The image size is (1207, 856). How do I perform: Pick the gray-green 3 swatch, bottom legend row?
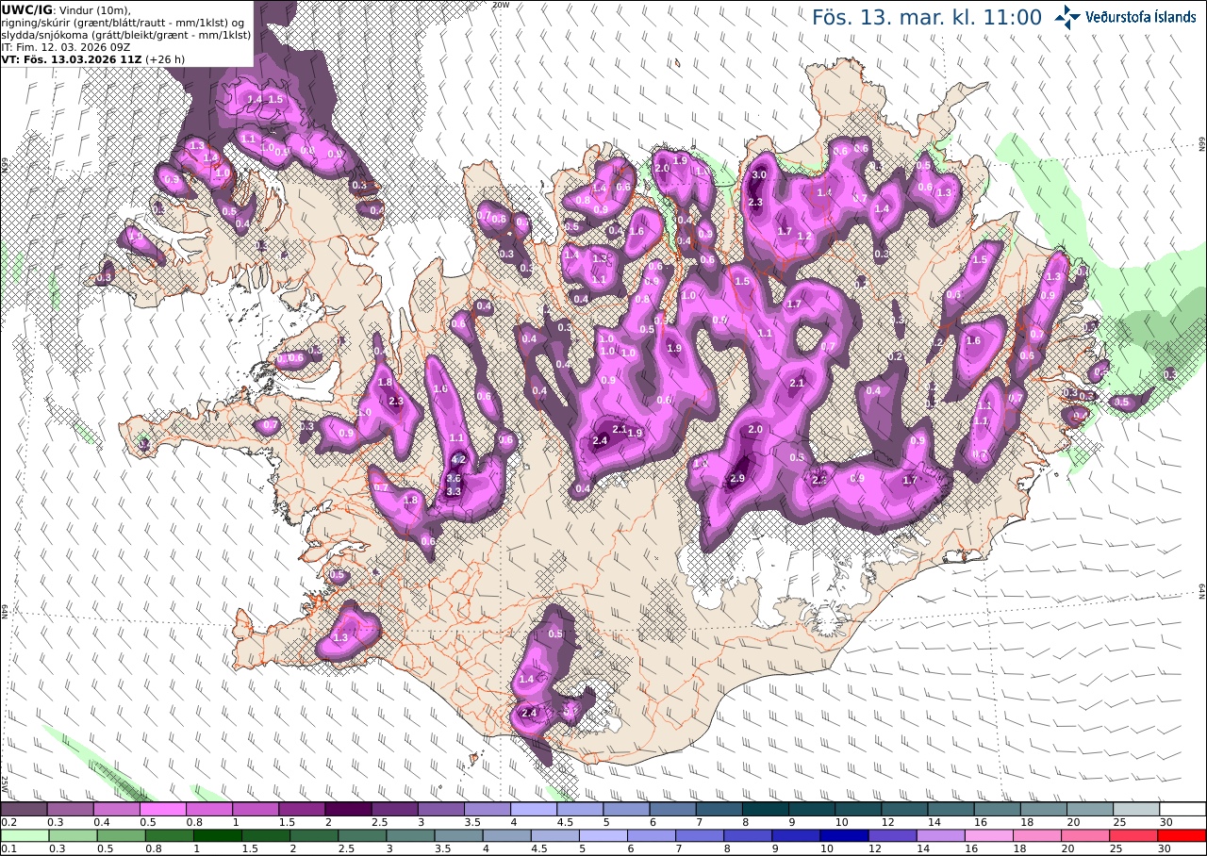(x=409, y=835)
